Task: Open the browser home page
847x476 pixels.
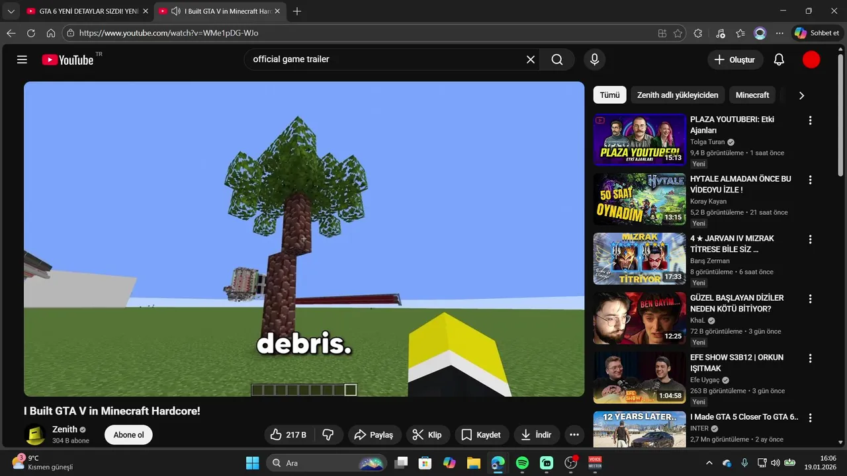Action: 51,33
